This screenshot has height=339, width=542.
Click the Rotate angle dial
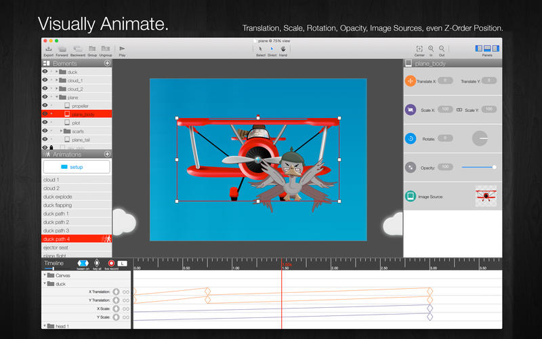tap(480, 138)
